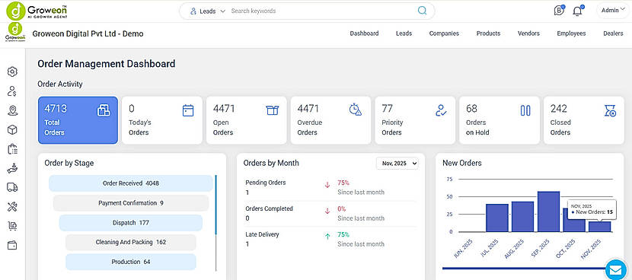Click the pause icon on Orders on Hold
Image resolution: width=632 pixels, height=280 pixels.
tap(525, 110)
